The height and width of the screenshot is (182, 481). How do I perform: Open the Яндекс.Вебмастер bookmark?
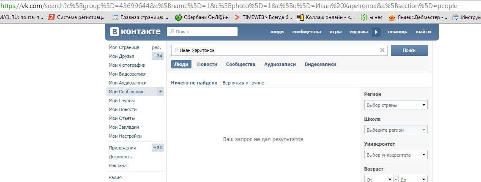pos(418,17)
